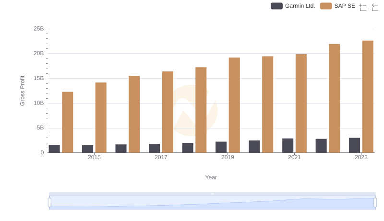The height and width of the screenshot is (221, 384).
Task: Click SAP SE bar for 2023
Action: [368, 97]
